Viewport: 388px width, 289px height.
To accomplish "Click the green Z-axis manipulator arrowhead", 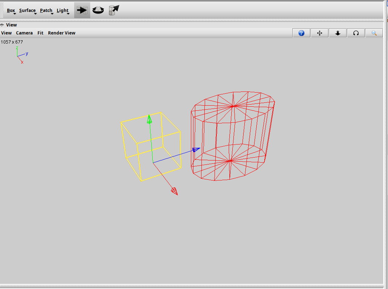I will tap(149, 119).
